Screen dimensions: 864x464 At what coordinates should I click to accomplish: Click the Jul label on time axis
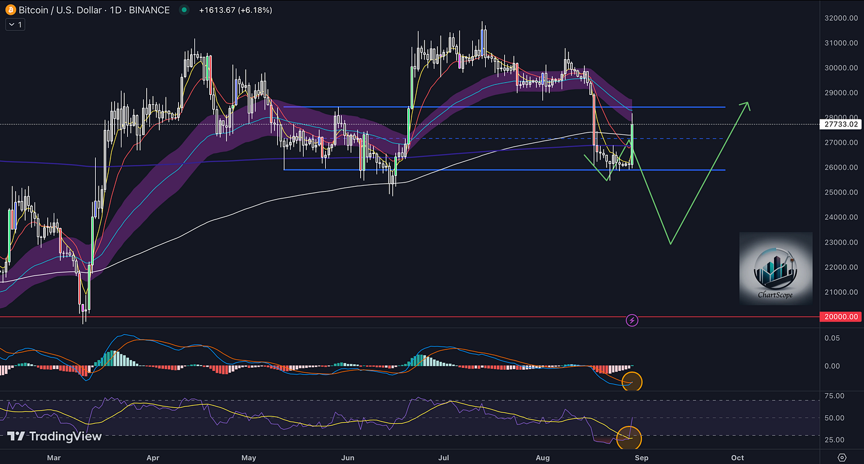pyautogui.click(x=443, y=458)
